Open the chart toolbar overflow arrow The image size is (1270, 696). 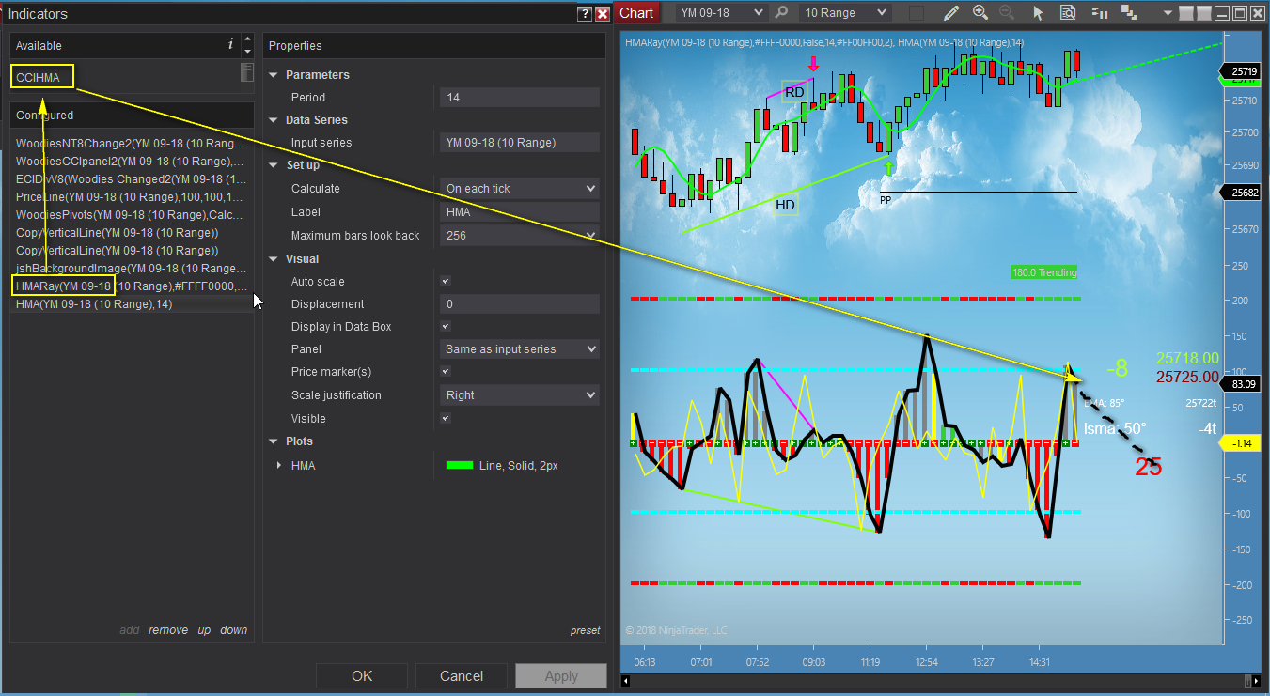(1167, 13)
